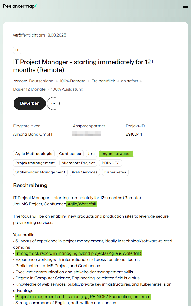
Task: Open the three-dots more options button
Action: pos(53,103)
